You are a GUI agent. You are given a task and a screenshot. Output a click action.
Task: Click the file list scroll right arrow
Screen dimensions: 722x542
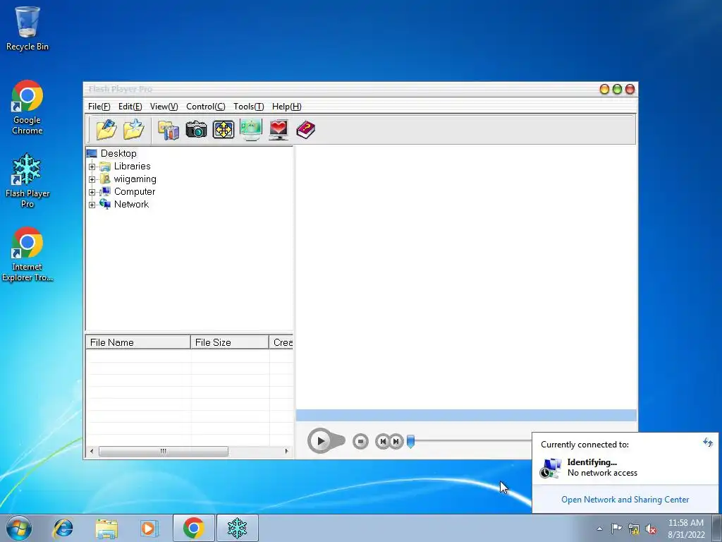(286, 451)
